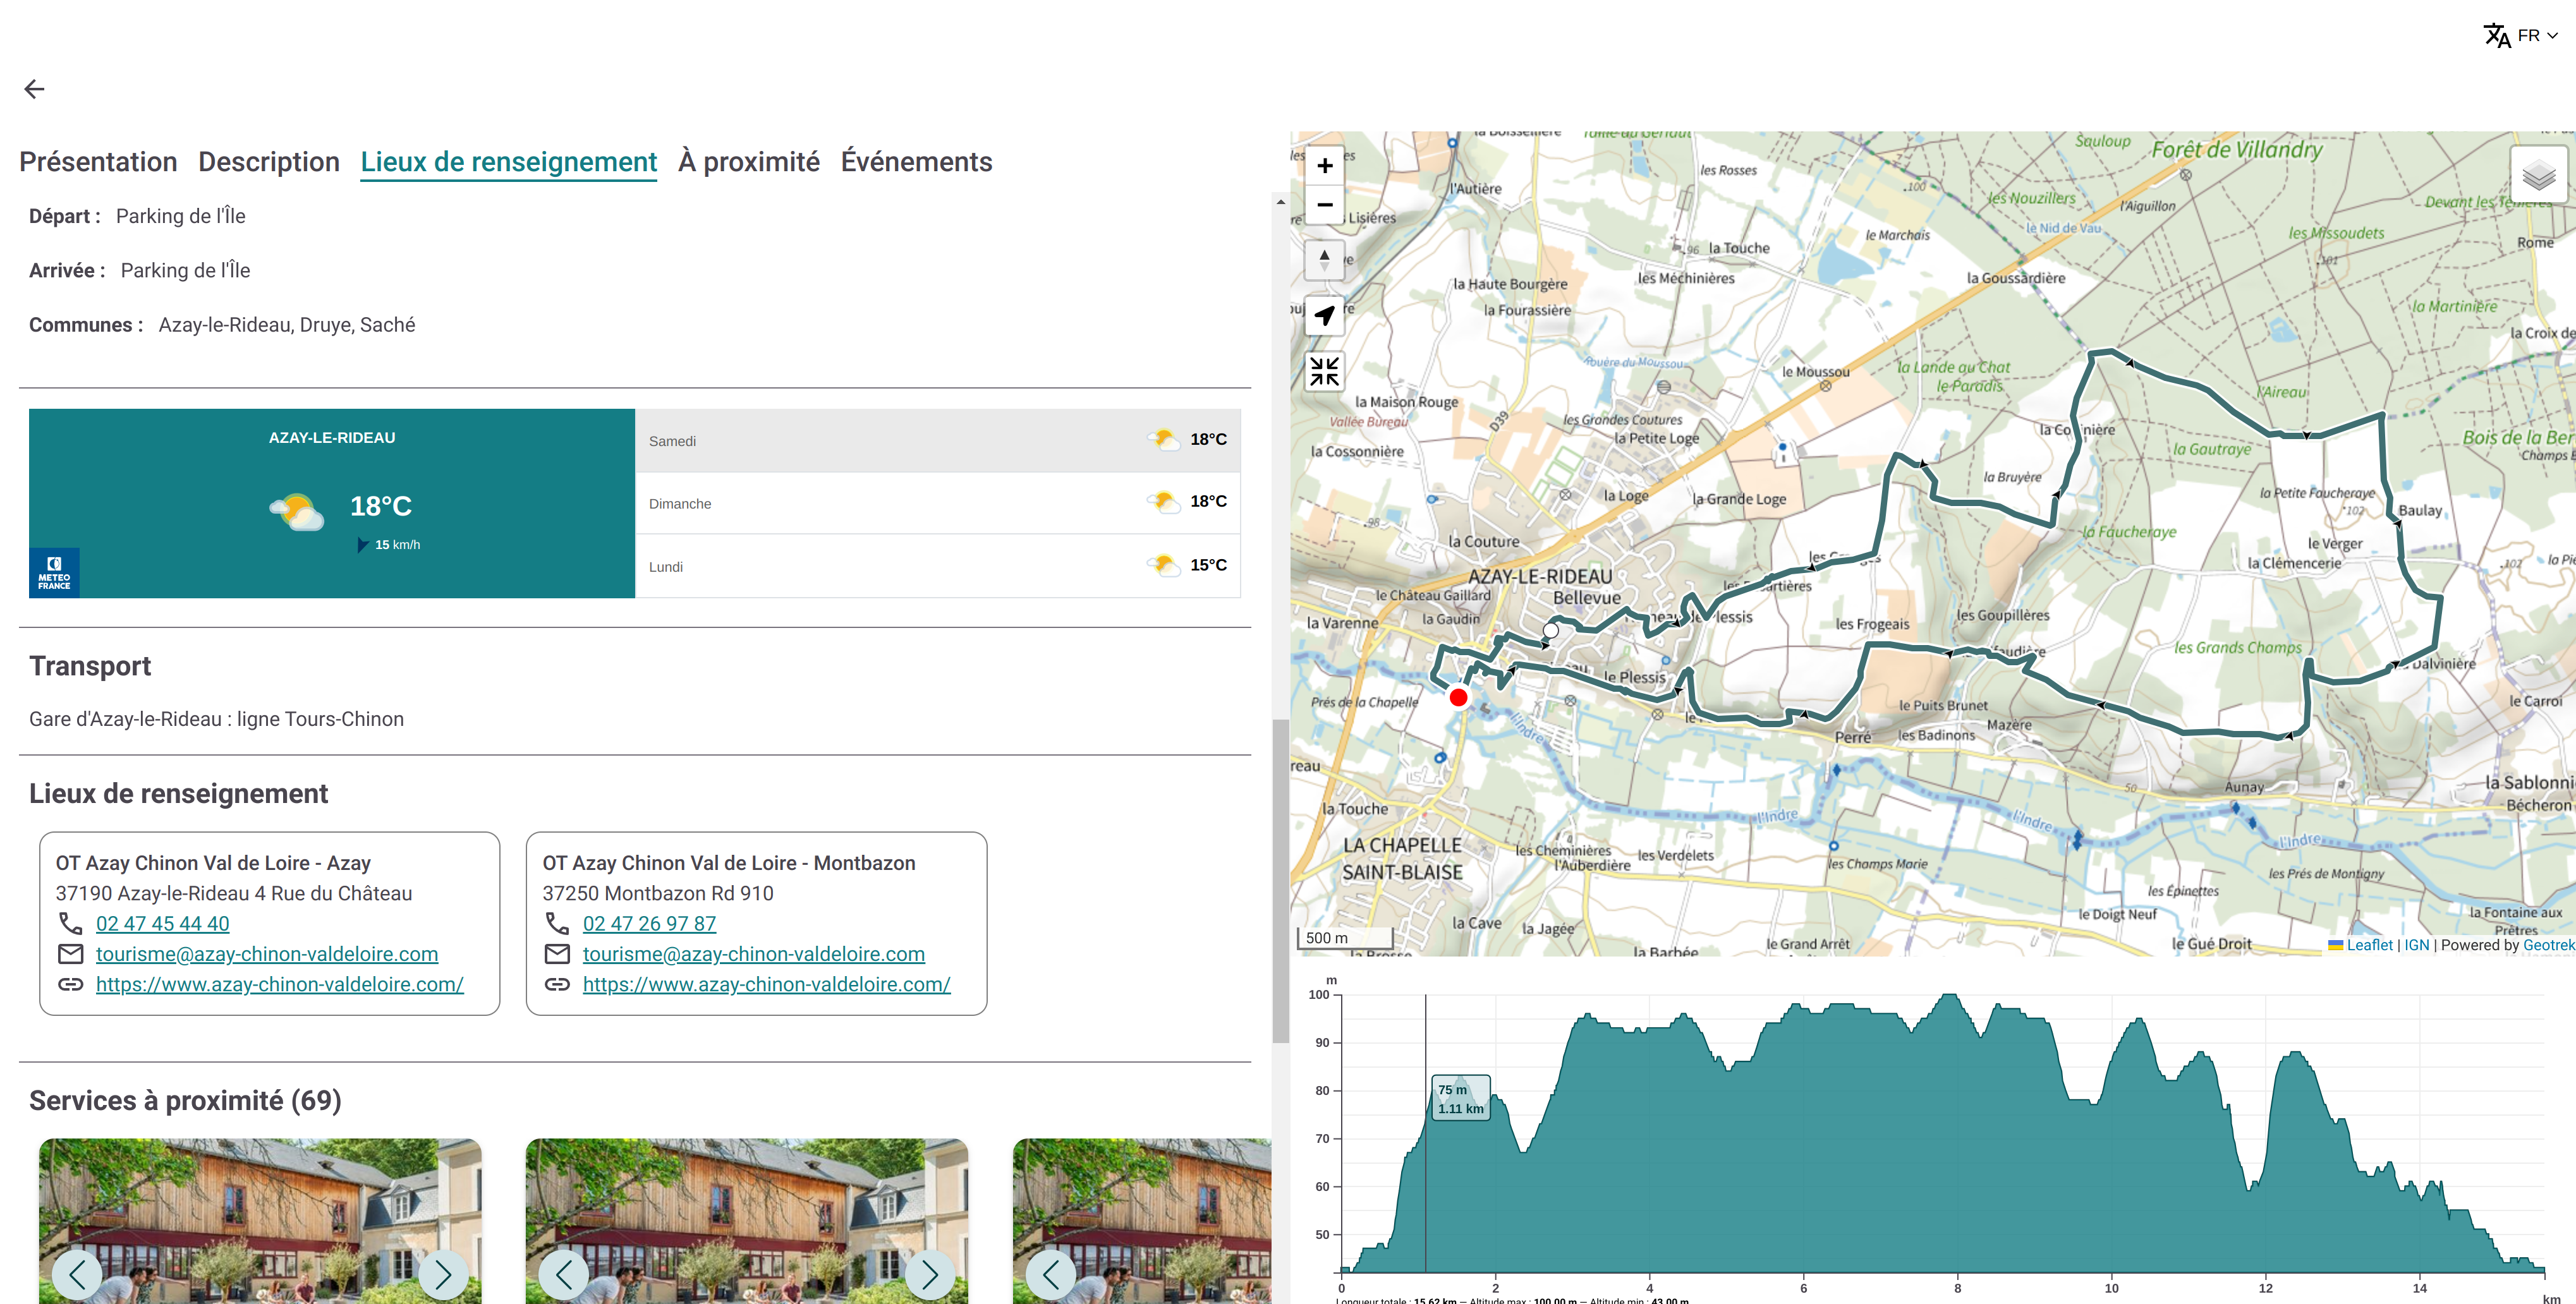Click the link icon in Montbazon card
Viewport: 2576px width, 1304px height.
tap(557, 985)
